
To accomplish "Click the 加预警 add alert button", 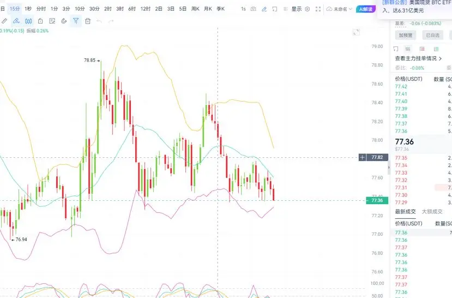I will click(405, 35).
